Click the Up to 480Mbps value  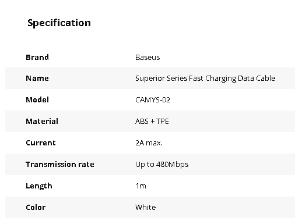point(161,165)
